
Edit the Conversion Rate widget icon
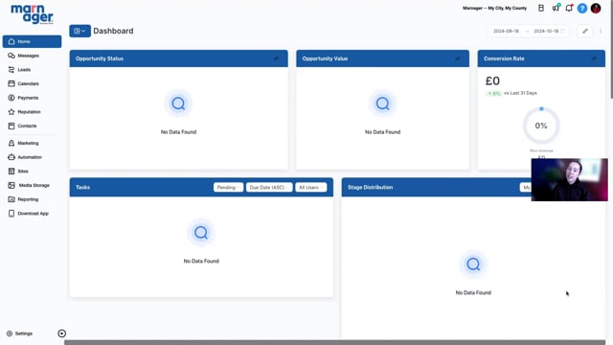point(594,58)
